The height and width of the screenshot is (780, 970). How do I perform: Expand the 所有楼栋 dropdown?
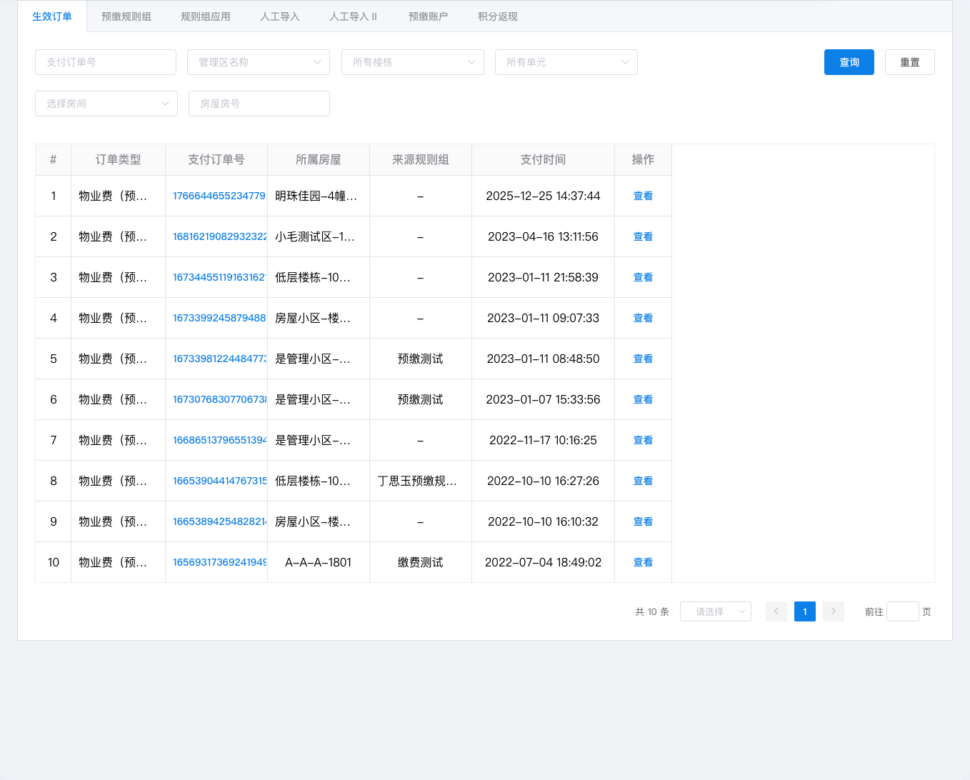click(412, 62)
